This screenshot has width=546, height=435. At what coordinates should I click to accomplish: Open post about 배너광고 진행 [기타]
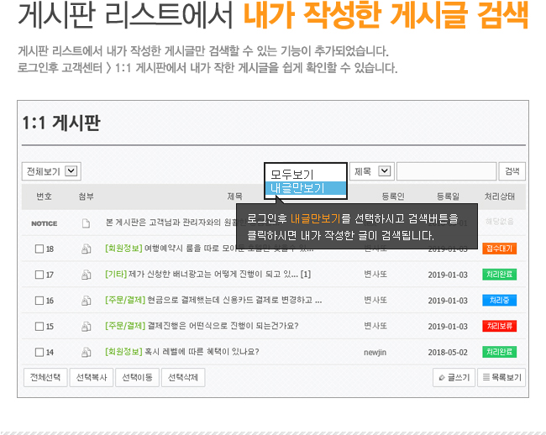coord(207,275)
